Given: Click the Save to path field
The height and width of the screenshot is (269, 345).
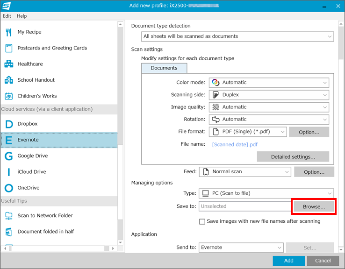Looking at the screenshot, I should pyautogui.click(x=245, y=206).
